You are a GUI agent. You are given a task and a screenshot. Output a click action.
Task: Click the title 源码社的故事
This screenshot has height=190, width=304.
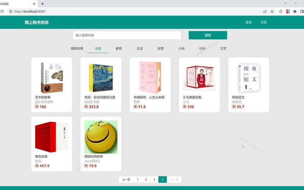click(93, 157)
